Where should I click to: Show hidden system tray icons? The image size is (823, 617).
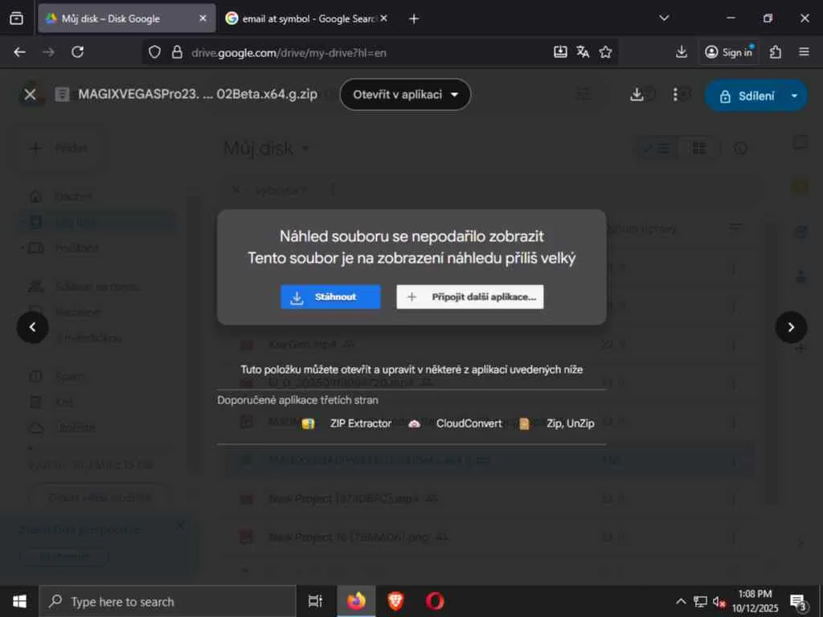[680, 601]
